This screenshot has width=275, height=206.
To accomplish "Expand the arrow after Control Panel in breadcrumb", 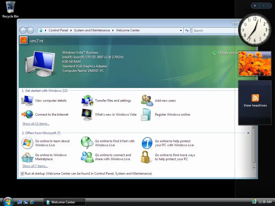I will 71,31.
